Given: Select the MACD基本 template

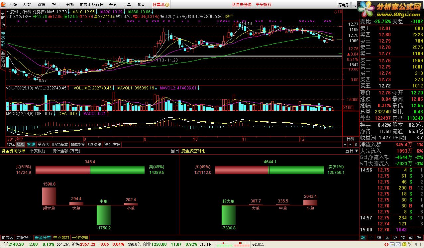Looking at the screenshot, I should tap(60, 145).
